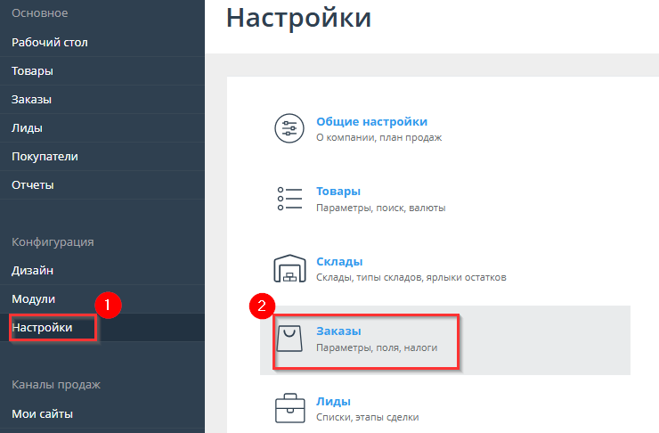Open the Лиды settings link in main panel
Viewport: 659px width, 433px height.
333,402
